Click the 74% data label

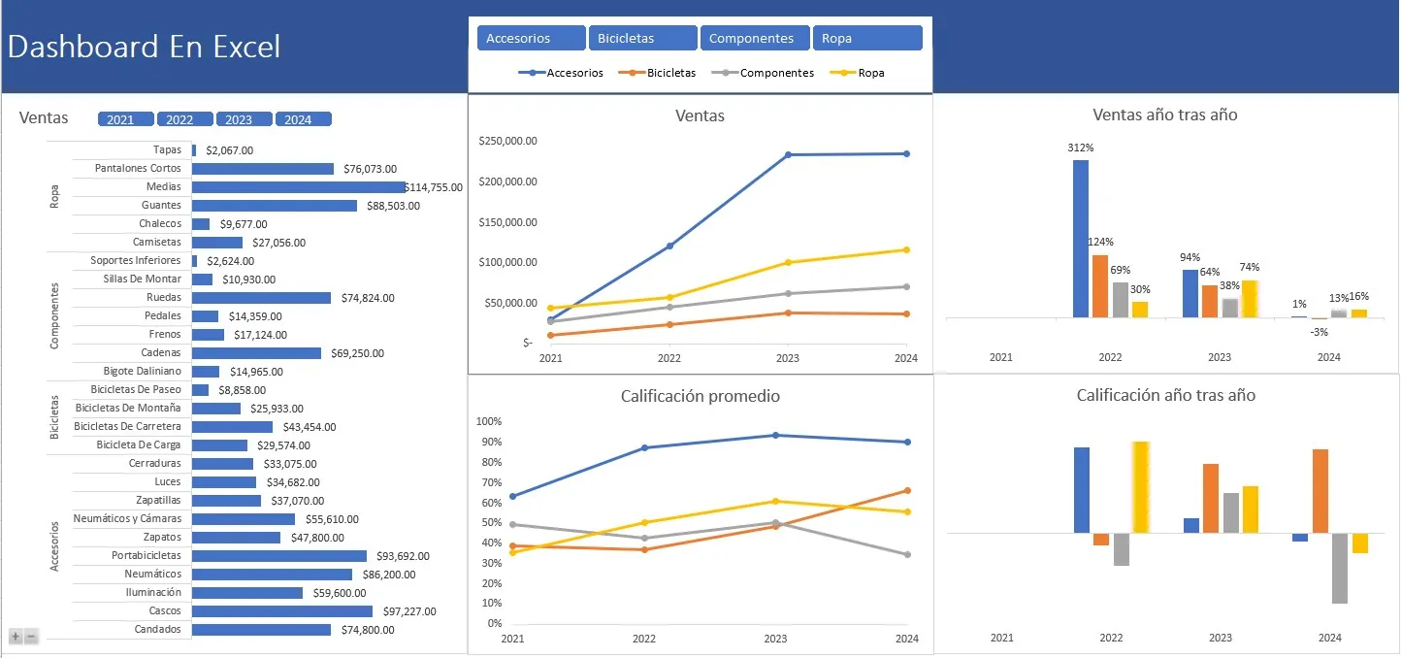point(1250,267)
